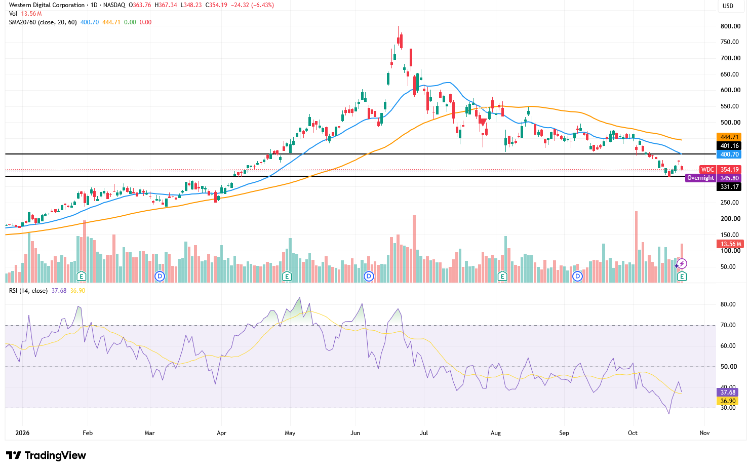Select the Vol indicator legend
This screenshot has height=470, width=750.
pos(13,14)
